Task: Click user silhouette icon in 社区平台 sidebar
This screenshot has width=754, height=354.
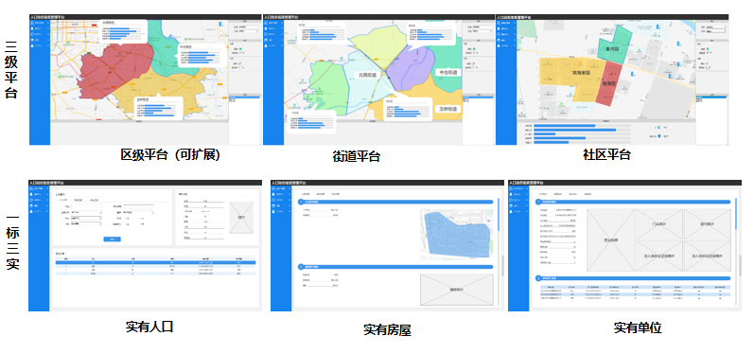Action: point(499,45)
